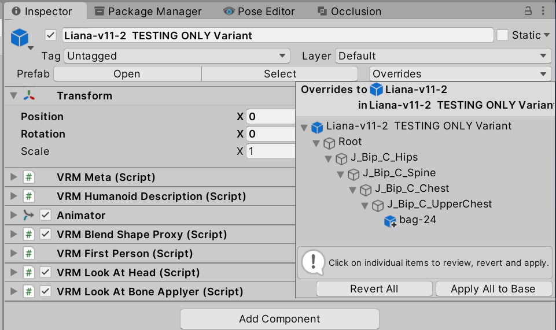556x330 pixels.
Task: Collapse the J_Bip_C_Hips tree node
Action: coord(329,159)
